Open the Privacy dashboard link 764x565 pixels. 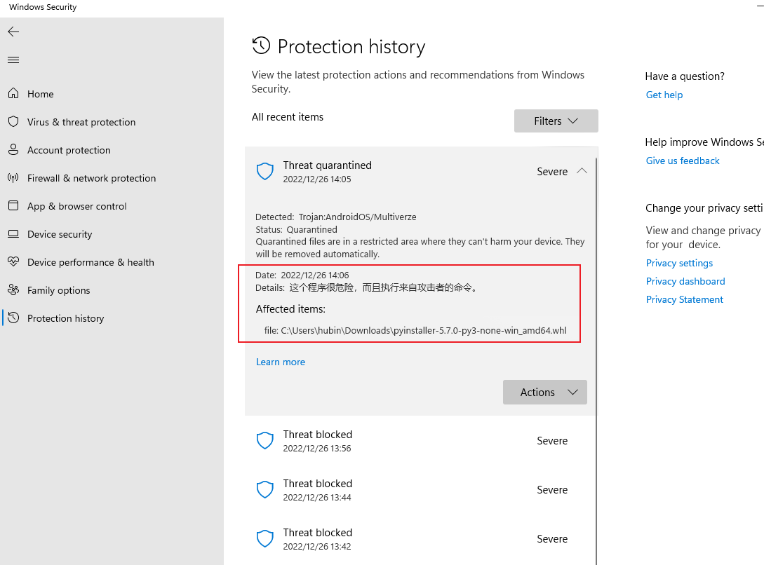685,282
